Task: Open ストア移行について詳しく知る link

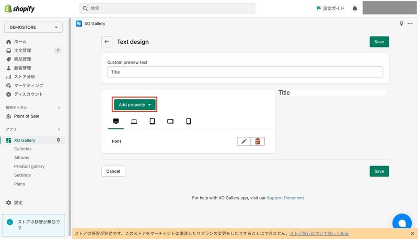Action: 319,234
